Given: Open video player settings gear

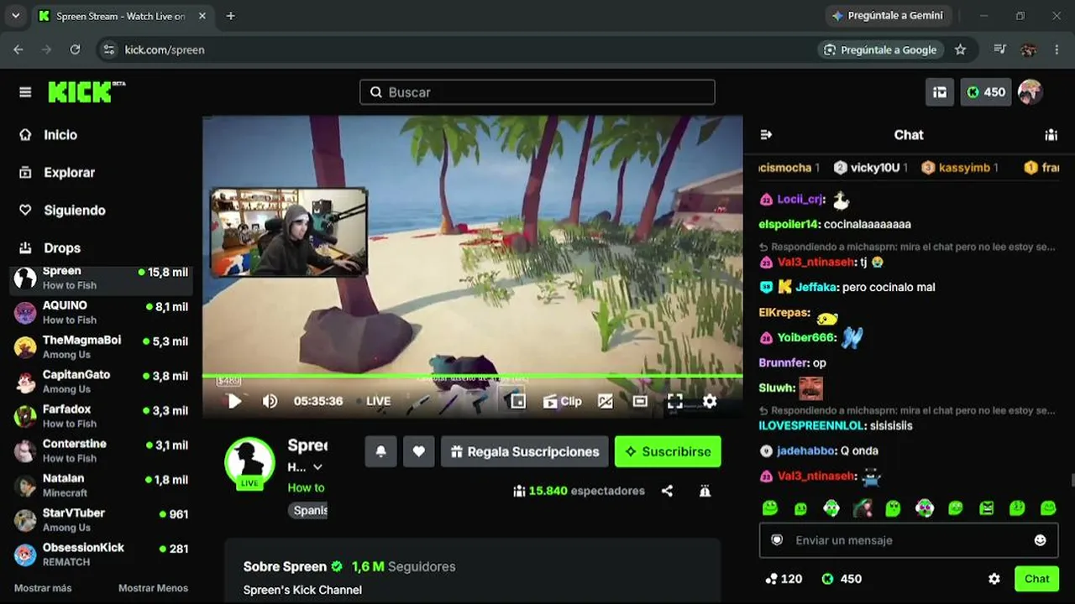Looking at the screenshot, I should [x=710, y=401].
